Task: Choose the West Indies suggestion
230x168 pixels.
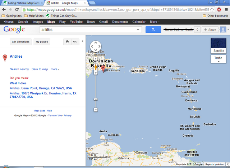Action: click(18, 83)
